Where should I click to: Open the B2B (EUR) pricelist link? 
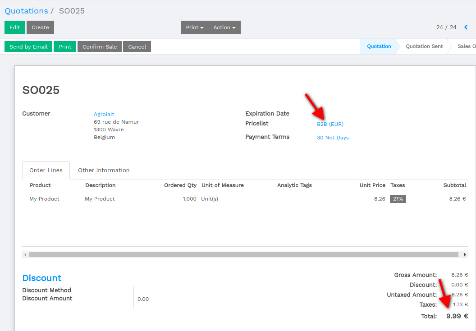330,124
